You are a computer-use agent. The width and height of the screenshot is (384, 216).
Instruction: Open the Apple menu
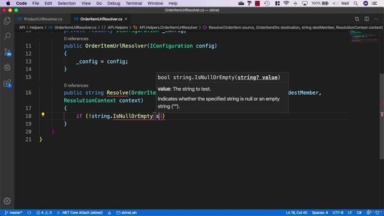[8, 3]
